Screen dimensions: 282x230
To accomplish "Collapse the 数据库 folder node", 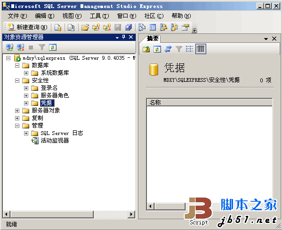I will coord(17,65).
